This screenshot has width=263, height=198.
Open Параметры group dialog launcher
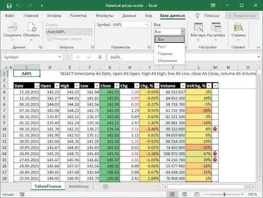tap(149, 47)
